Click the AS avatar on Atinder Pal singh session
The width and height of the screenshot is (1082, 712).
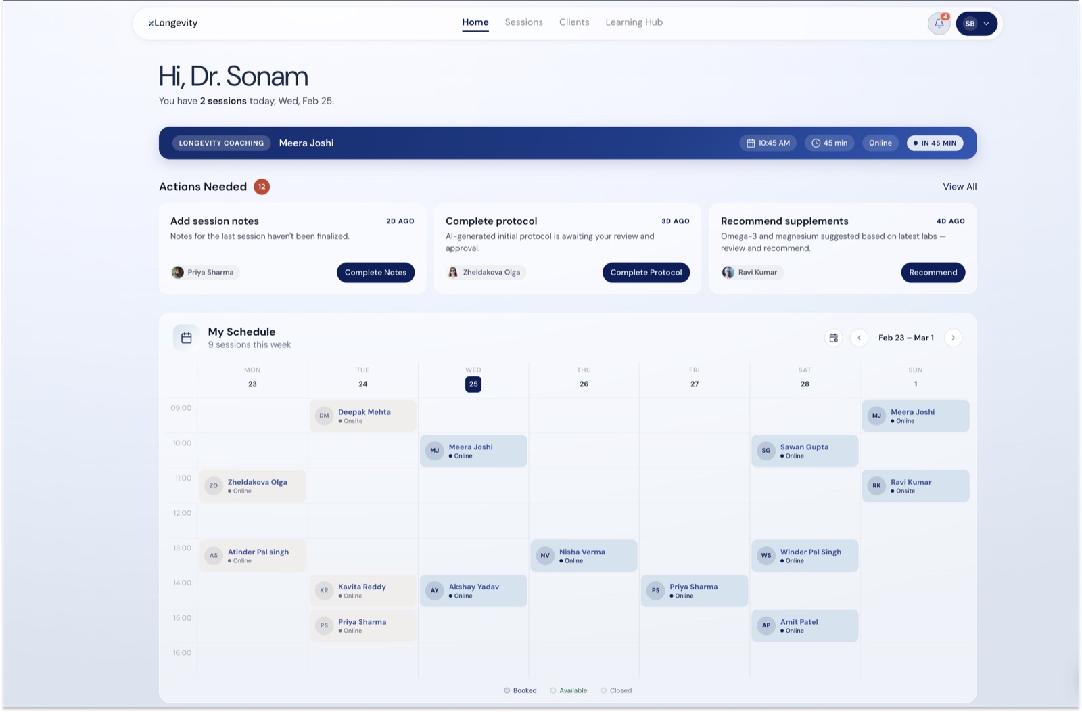click(214, 556)
